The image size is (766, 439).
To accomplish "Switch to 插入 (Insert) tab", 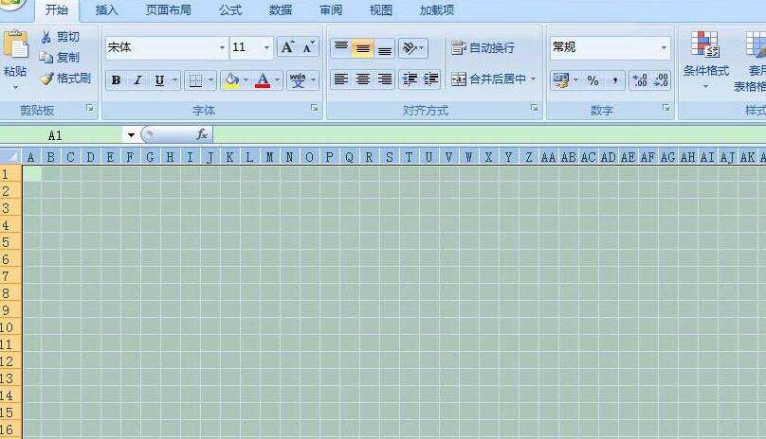I will [106, 9].
